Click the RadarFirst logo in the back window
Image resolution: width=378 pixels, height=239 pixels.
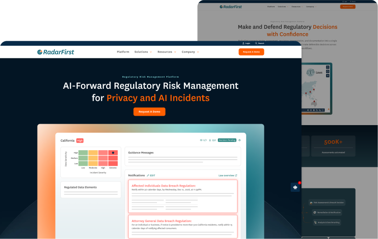point(231,7)
